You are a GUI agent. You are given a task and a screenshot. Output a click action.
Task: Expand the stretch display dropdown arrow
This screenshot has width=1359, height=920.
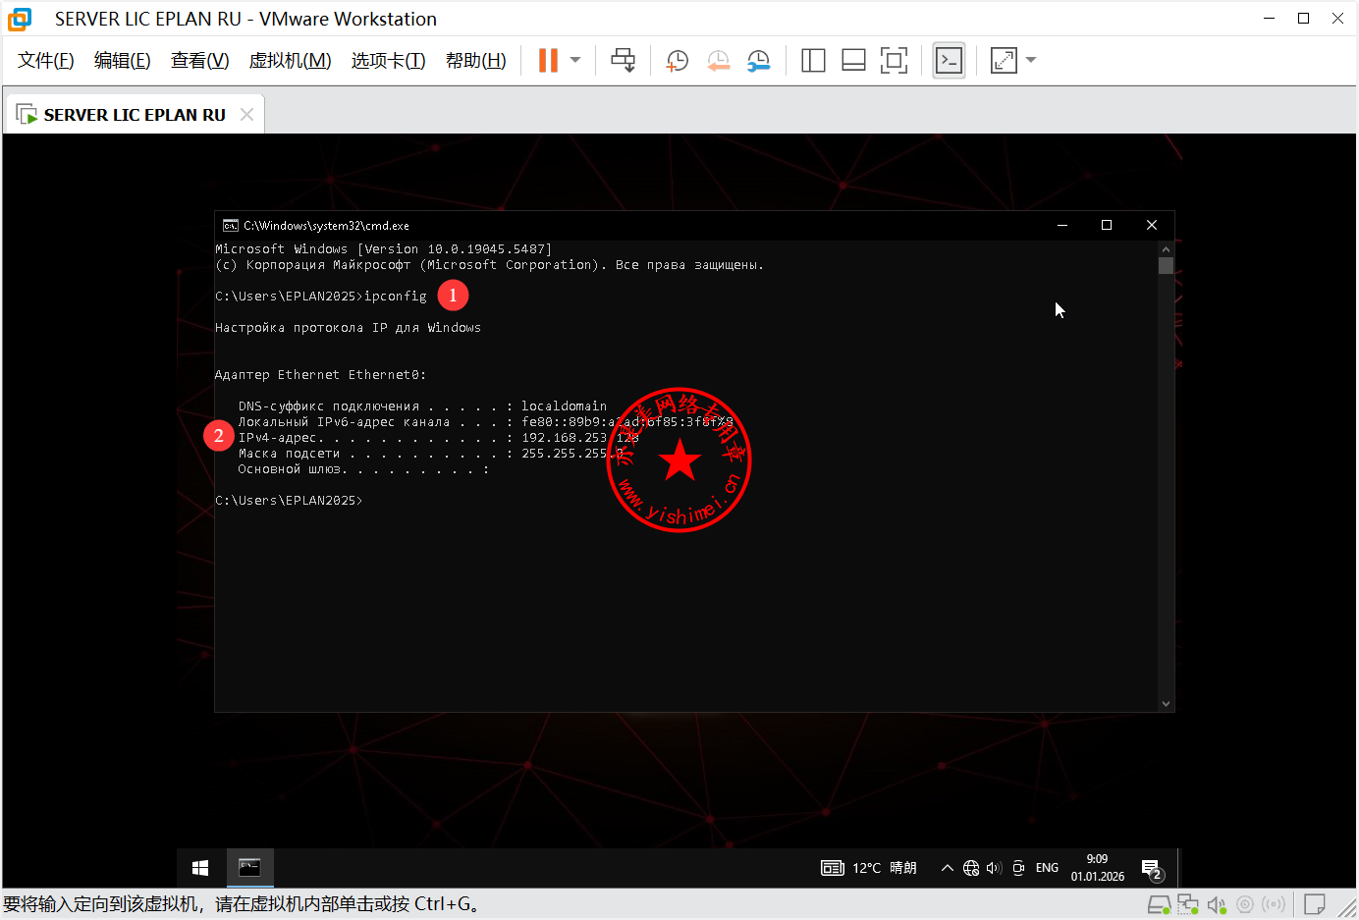point(1031,61)
